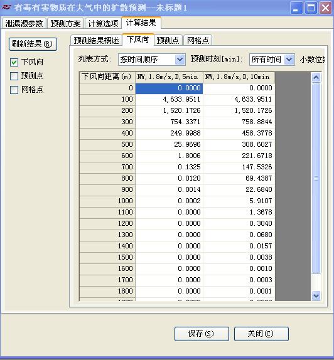The width and height of the screenshot is (334, 360).
Task: Select the 5min cell 4,633.9511 in row 100
Action: pyautogui.click(x=169, y=100)
